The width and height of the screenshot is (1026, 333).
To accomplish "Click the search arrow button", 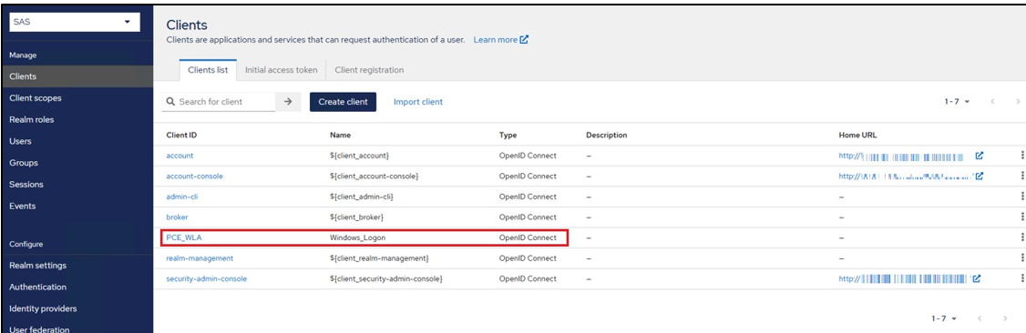I will pos(288,102).
